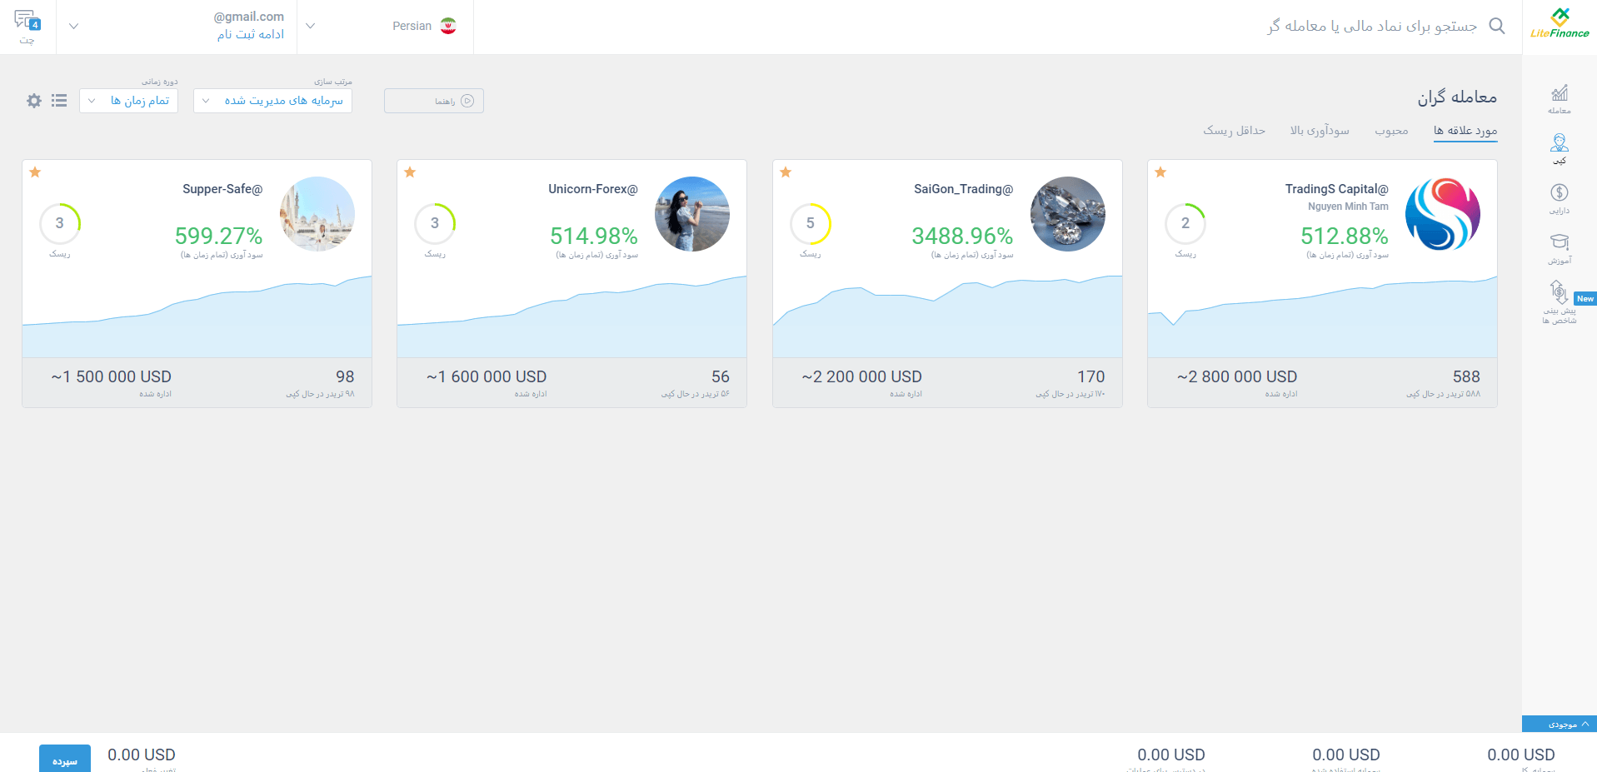Open the chat icon with badge 4

click(x=27, y=20)
